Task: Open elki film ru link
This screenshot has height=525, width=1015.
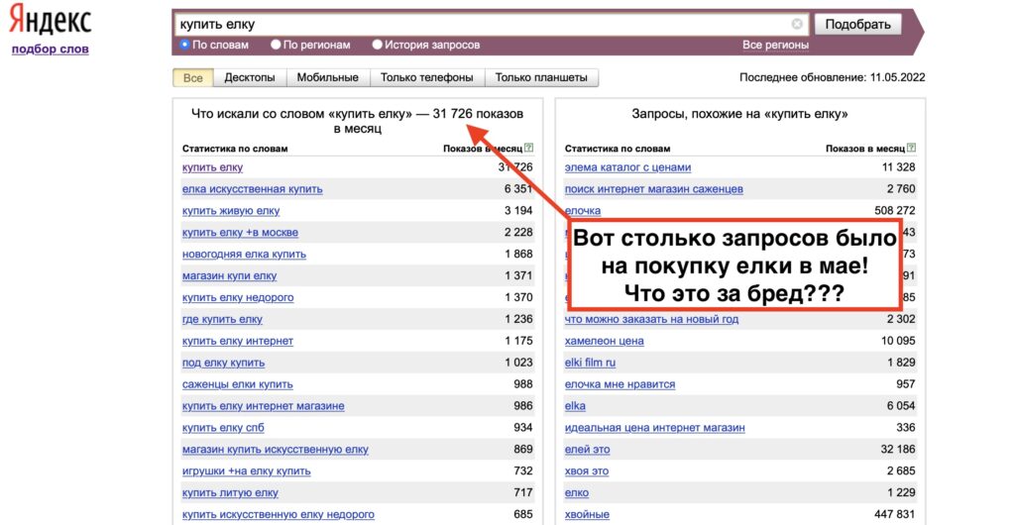Action: point(590,363)
